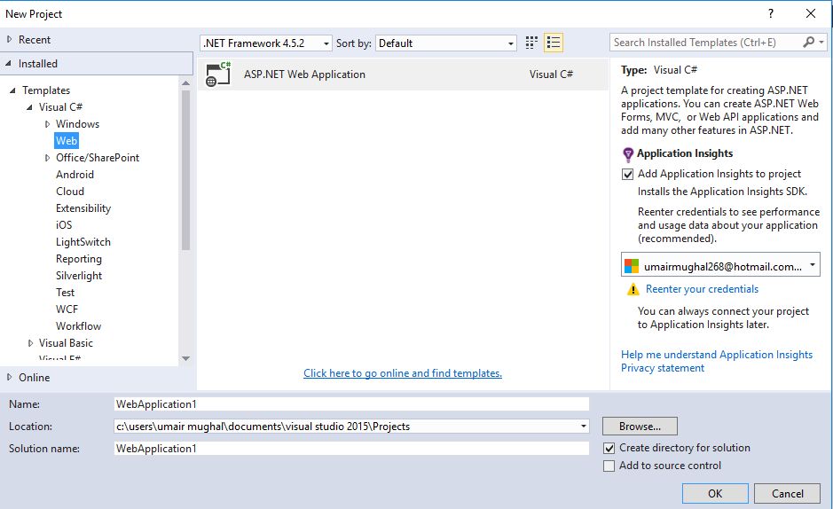833x509 pixels.
Task: Click the tree scrollbar up arrow
Action: pos(185,82)
